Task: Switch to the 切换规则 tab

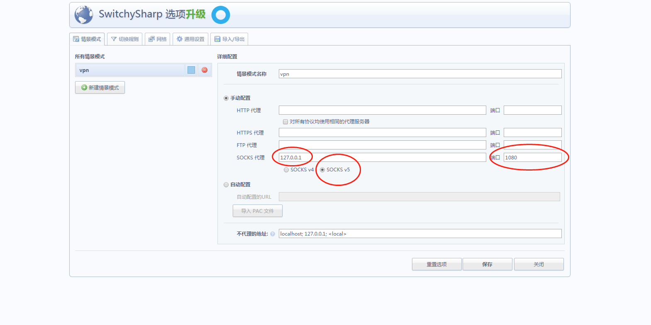Action: click(x=125, y=39)
